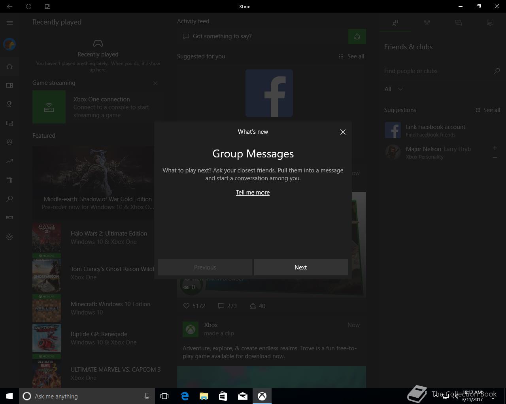Switch to the Friends tab

pyautogui.click(x=395, y=23)
